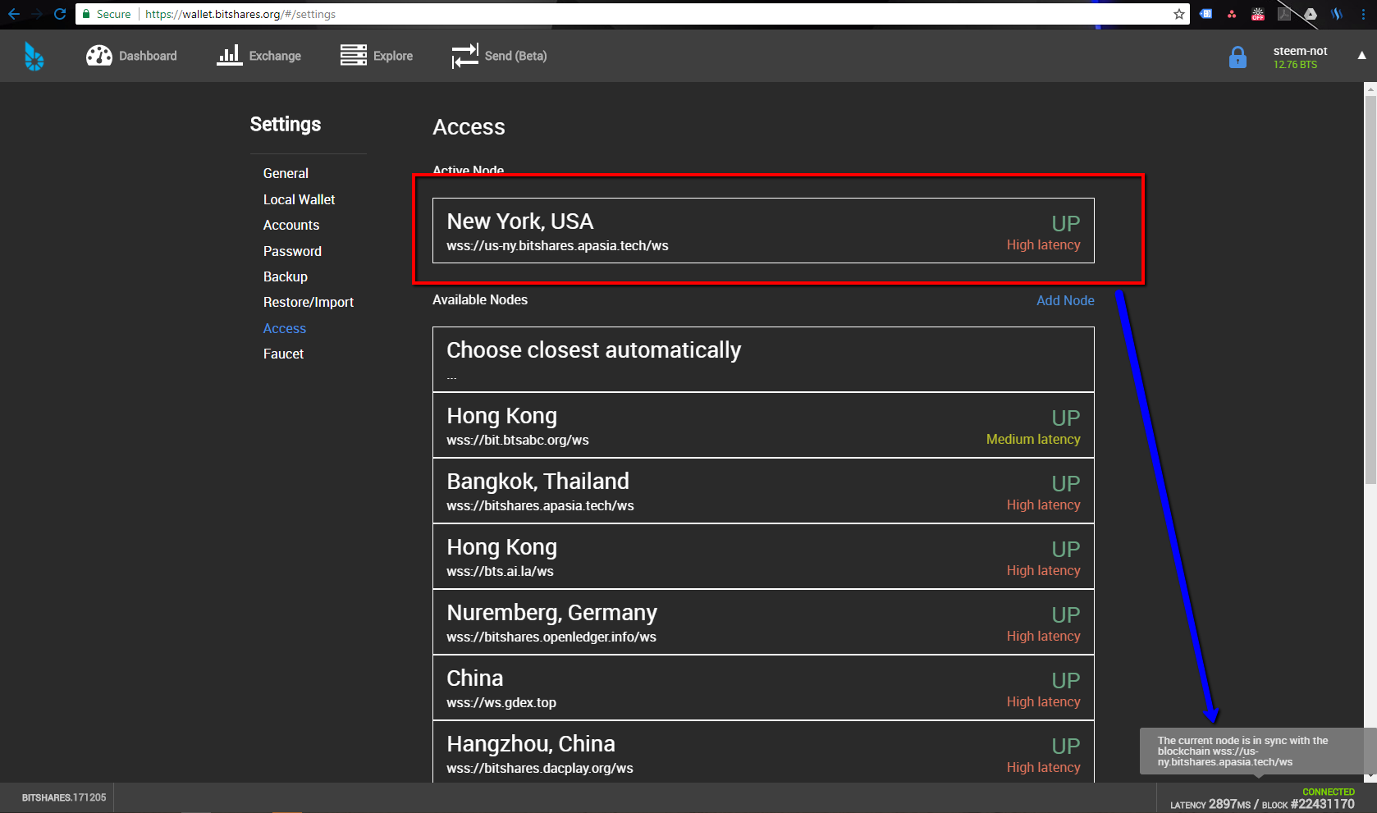Click the BLOCK #22431170 footer value
This screenshot has height=813, width=1377.
point(1308,804)
